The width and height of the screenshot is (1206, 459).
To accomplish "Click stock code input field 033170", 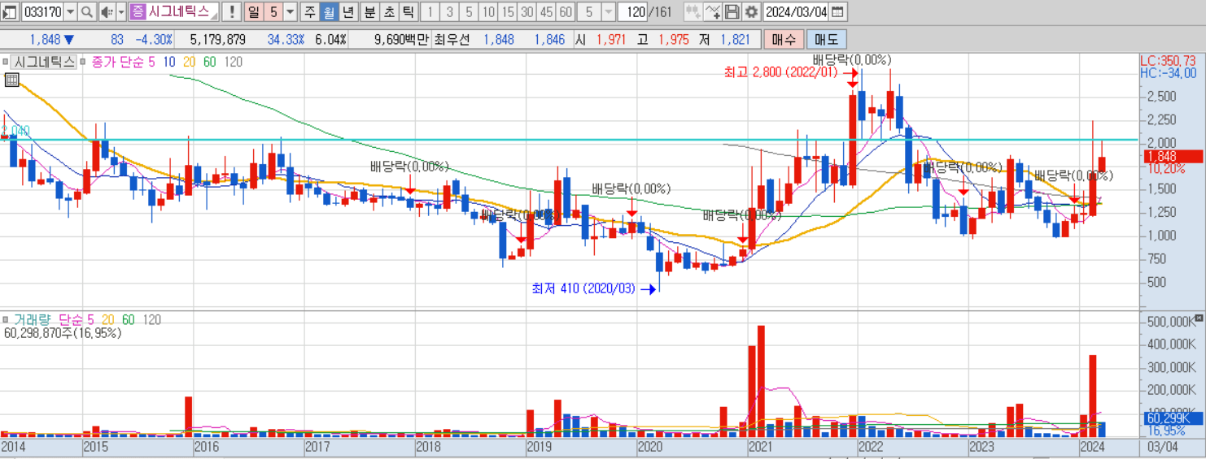I will [42, 11].
